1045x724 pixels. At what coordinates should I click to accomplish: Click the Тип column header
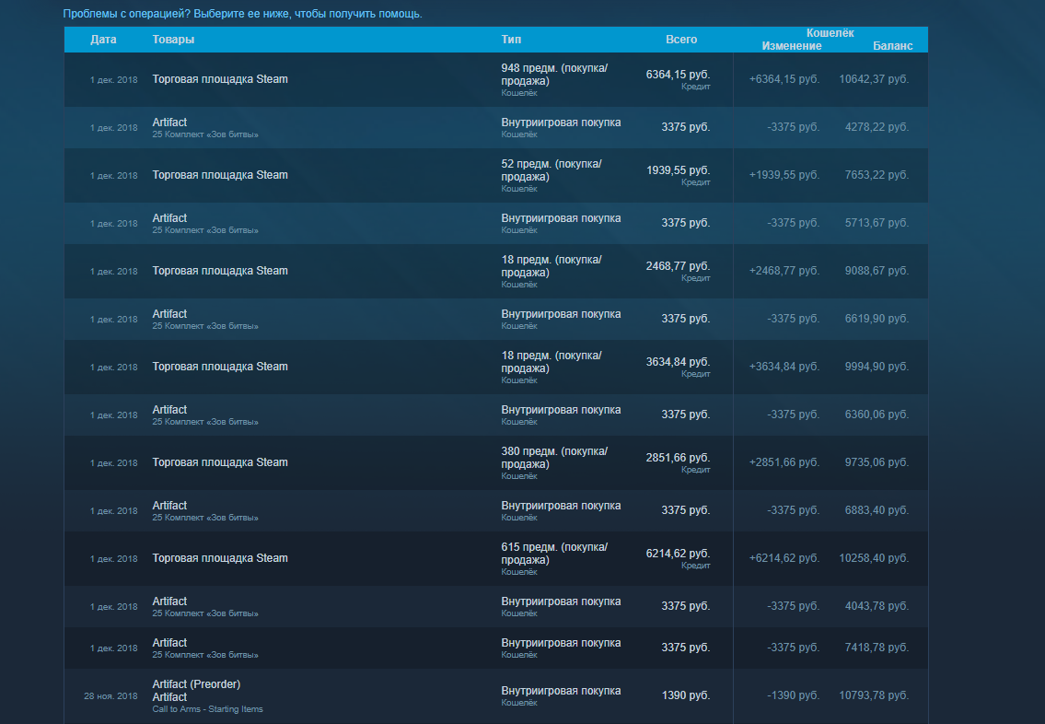511,40
